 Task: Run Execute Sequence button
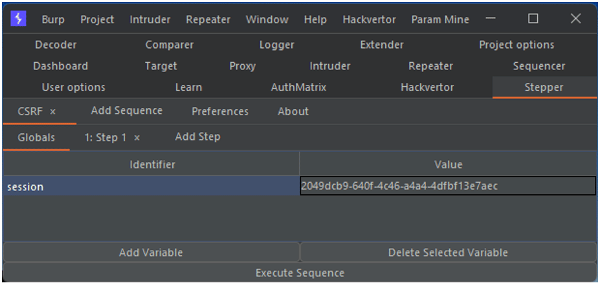(300, 273)
